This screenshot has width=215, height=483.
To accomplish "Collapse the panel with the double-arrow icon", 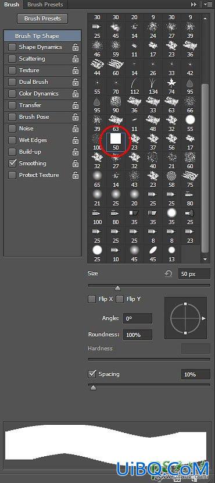I will point(193,4).
